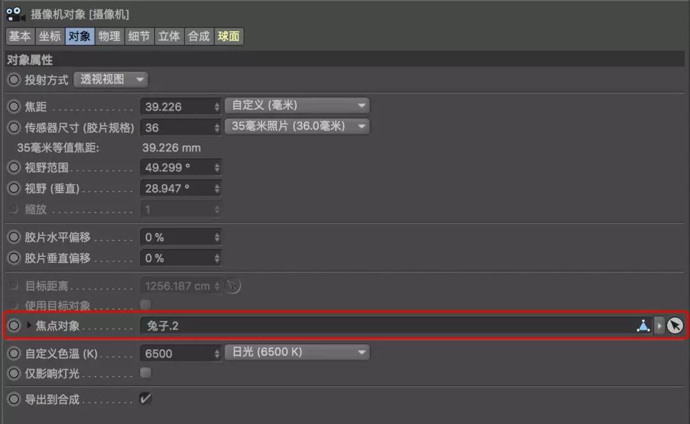Click the 35毫米等值焦距 value 39.226 mm
This screenshot has height=424, width=690.
(x=172, y=148)
